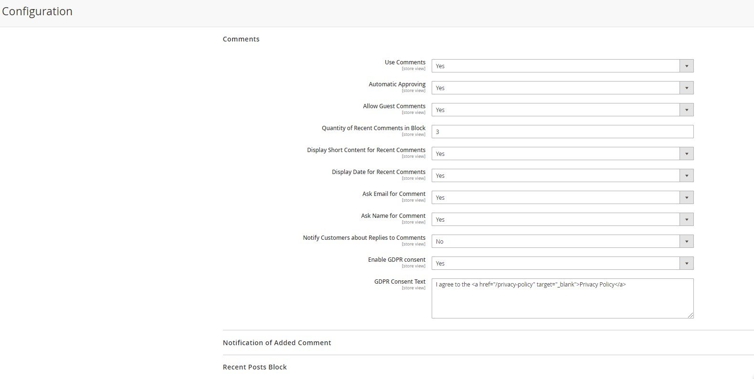Click the Automatic Approving dropdown arrow
754x379 pixels.
coord(686,88)
